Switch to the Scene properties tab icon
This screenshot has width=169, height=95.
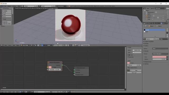(x=151, y=23)
